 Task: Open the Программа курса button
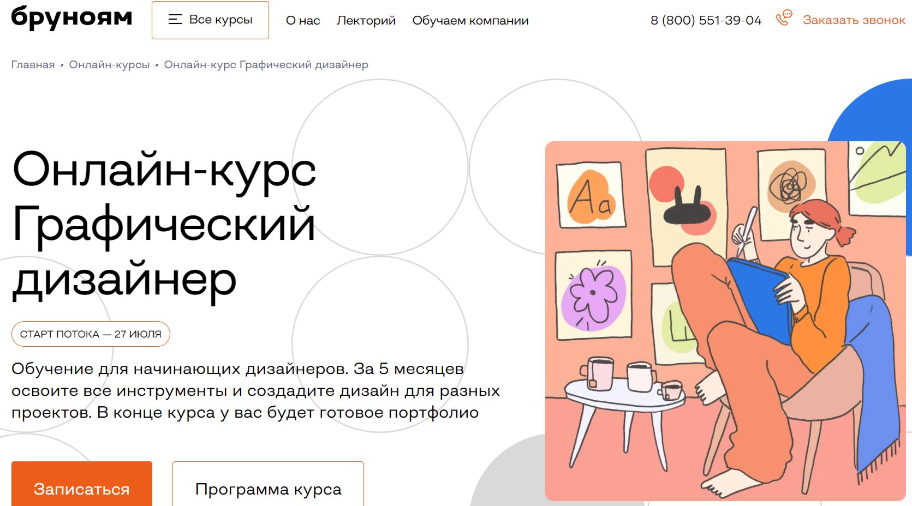268,484
